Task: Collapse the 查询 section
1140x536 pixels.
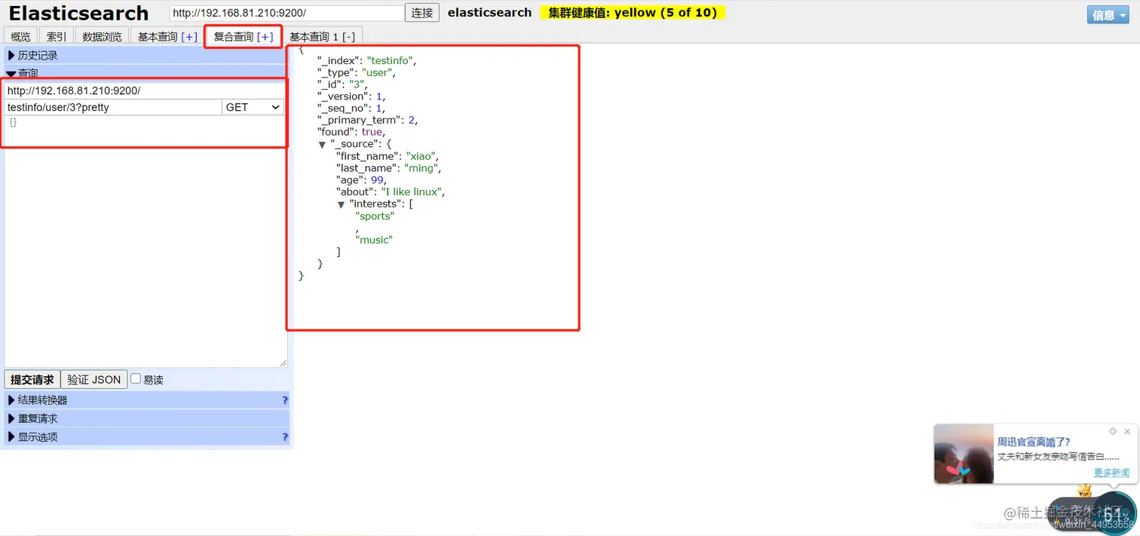Action: [x=147, y=72]
